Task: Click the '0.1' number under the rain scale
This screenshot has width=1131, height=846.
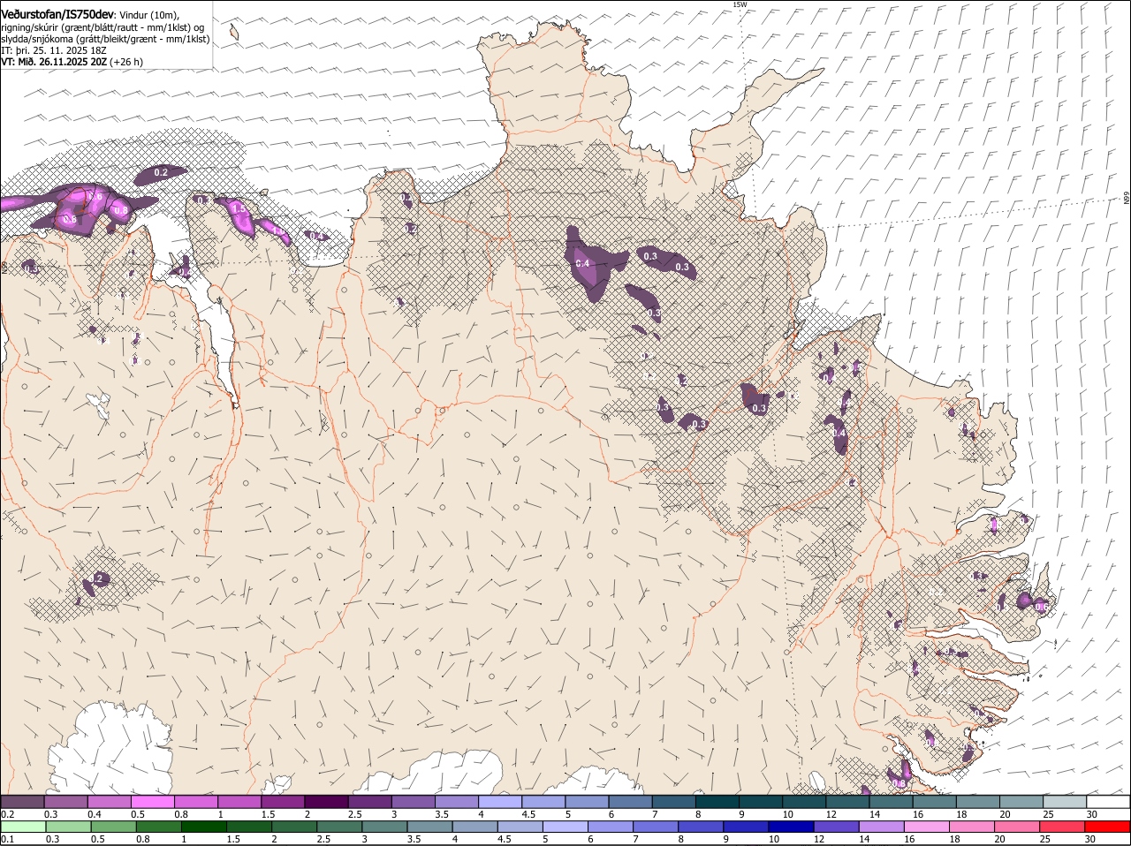Action: 7,839
